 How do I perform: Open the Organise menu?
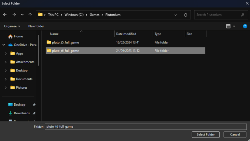(12, 26)
